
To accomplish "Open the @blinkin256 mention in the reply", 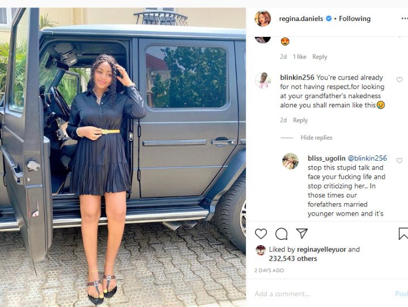I will point(367,158).
